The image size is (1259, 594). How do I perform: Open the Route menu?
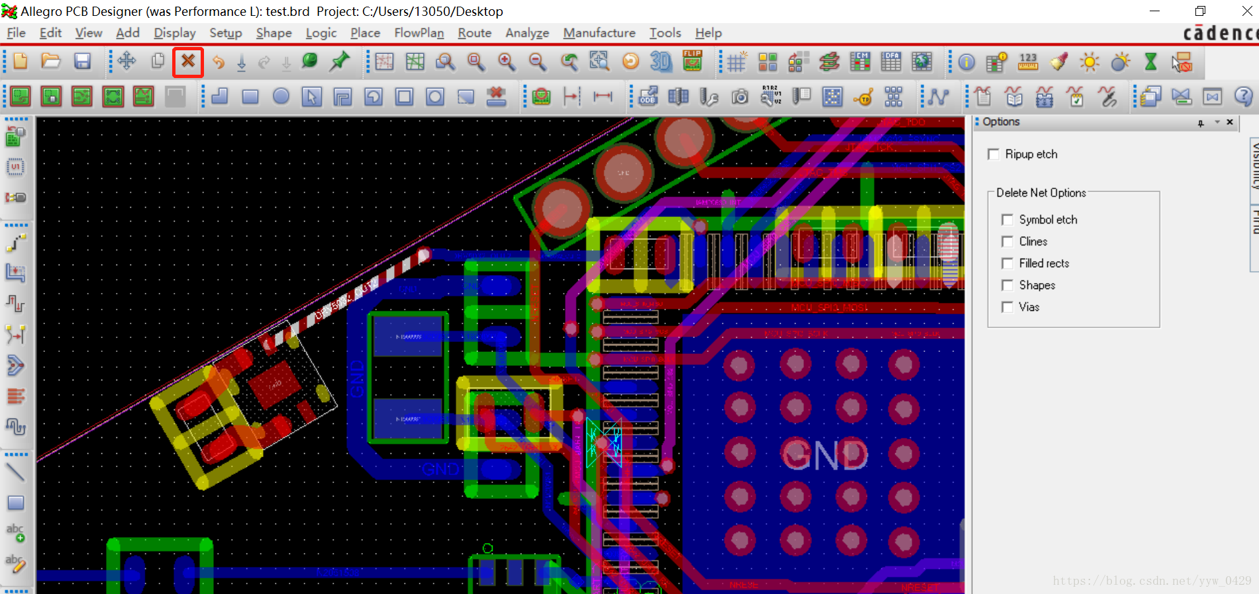(474, 33)
